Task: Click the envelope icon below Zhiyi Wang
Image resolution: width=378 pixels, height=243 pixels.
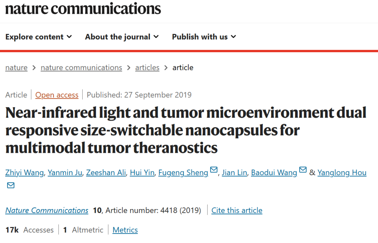Action: click(x=10, y=185)
